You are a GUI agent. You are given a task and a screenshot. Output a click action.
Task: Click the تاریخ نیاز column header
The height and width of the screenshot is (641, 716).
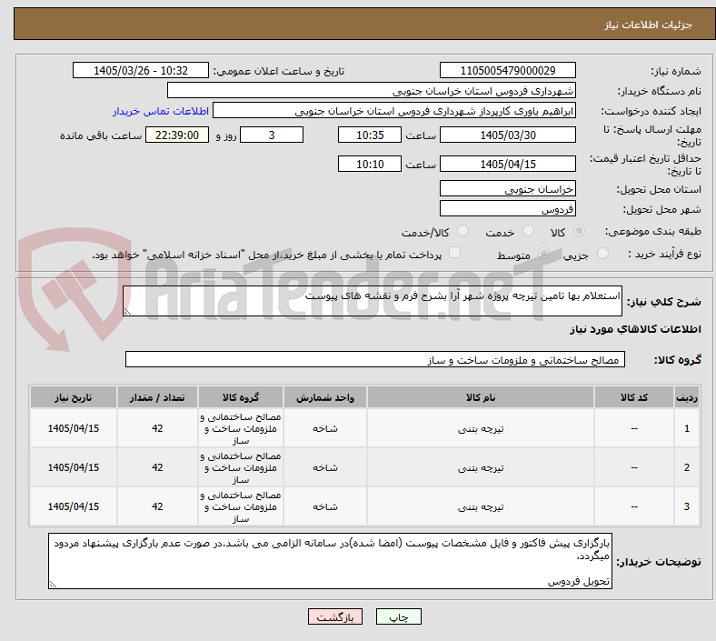(x=74, y=397)
